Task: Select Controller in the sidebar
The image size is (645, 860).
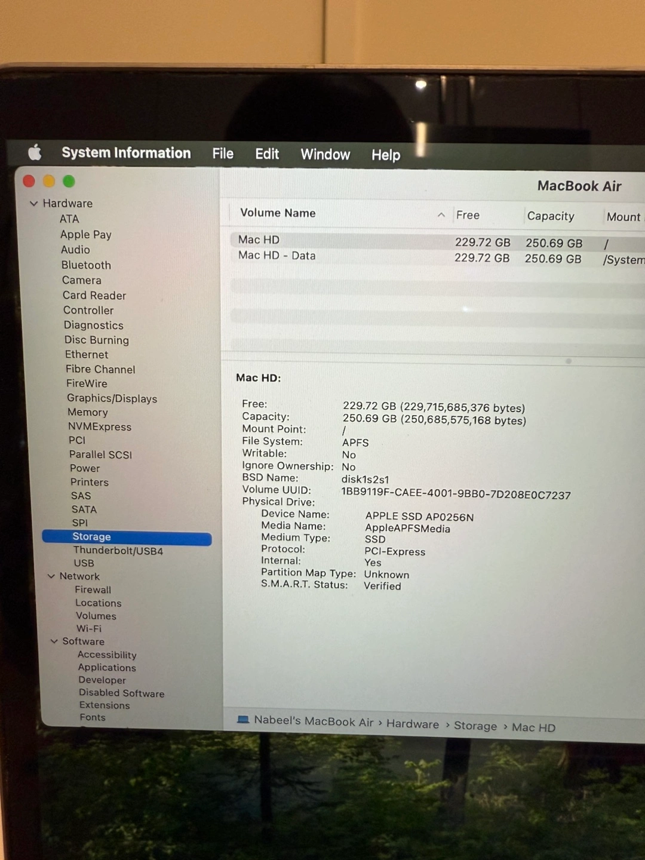Action: pos(88,310)
